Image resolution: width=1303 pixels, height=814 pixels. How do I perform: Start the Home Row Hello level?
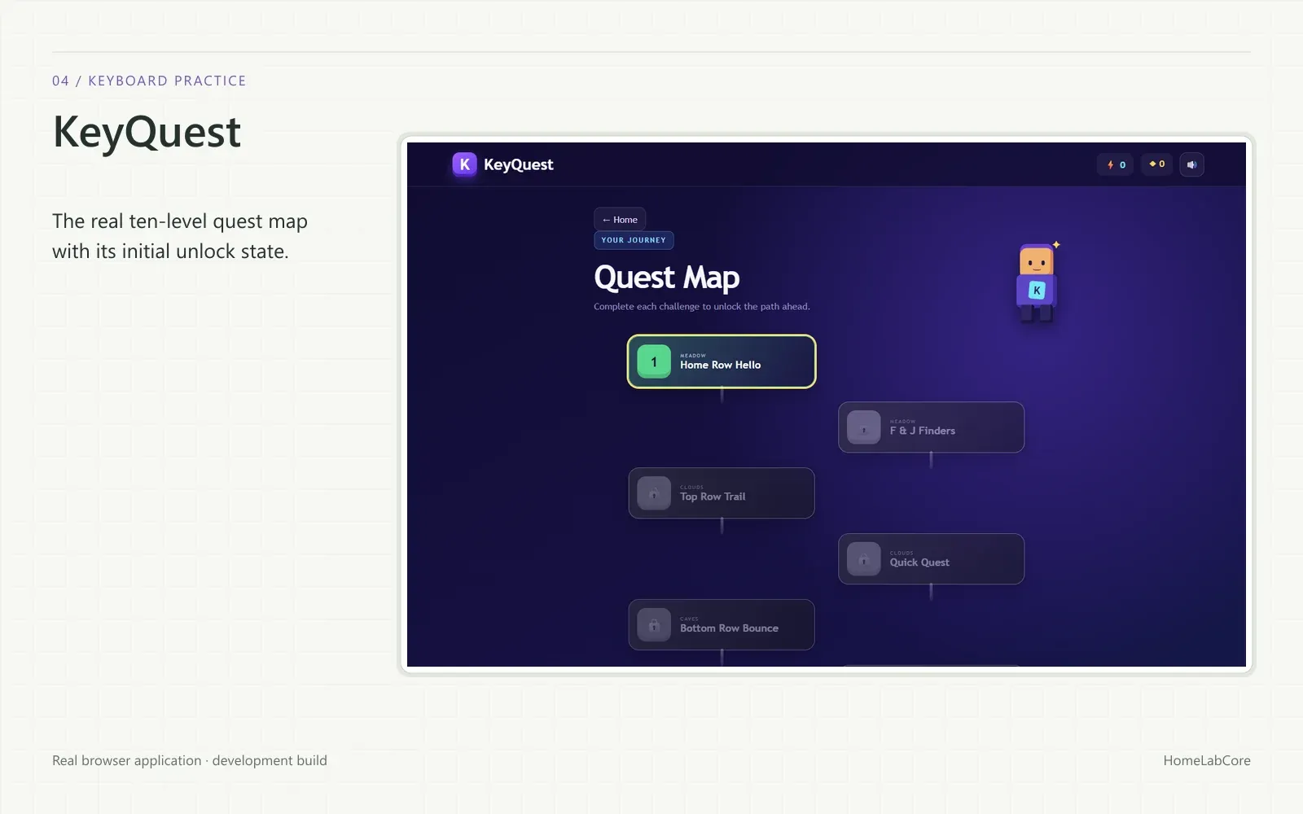coord(722,361)
